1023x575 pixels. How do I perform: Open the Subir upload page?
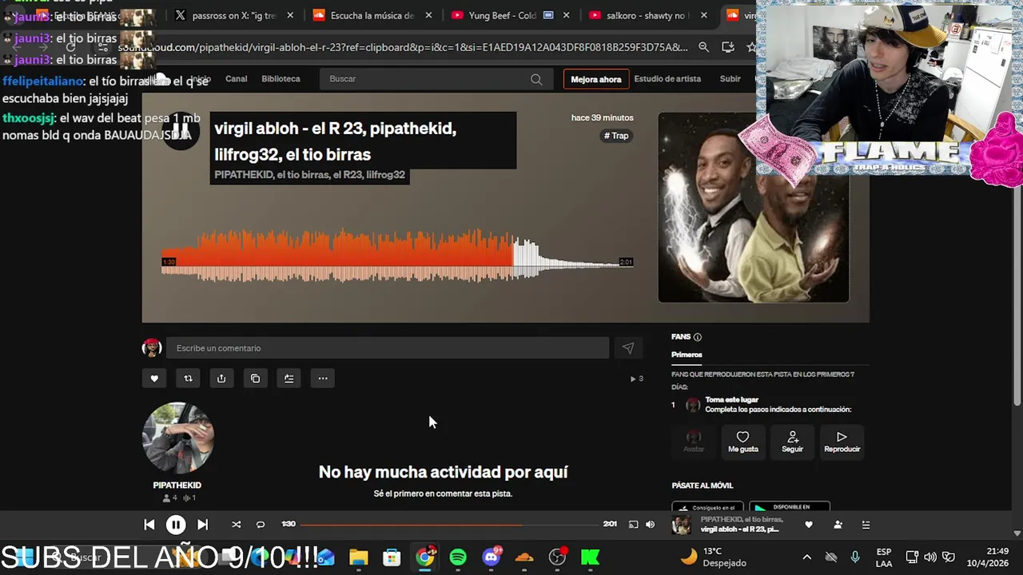(730, 79)
